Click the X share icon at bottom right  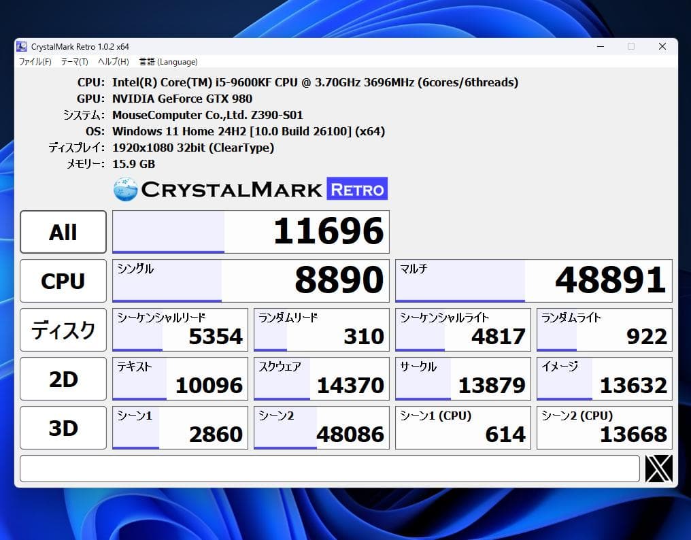tap(658, 468)
